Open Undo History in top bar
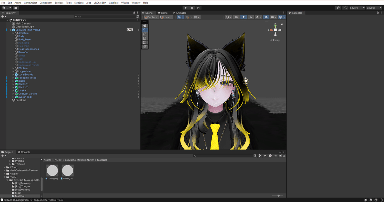The image size is (384, 202). [339, 8]
